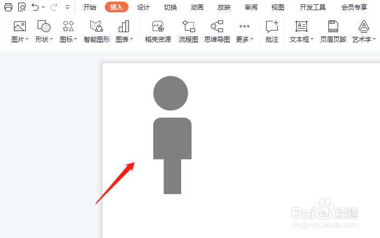Open the quick access customize dropdown

67,8
